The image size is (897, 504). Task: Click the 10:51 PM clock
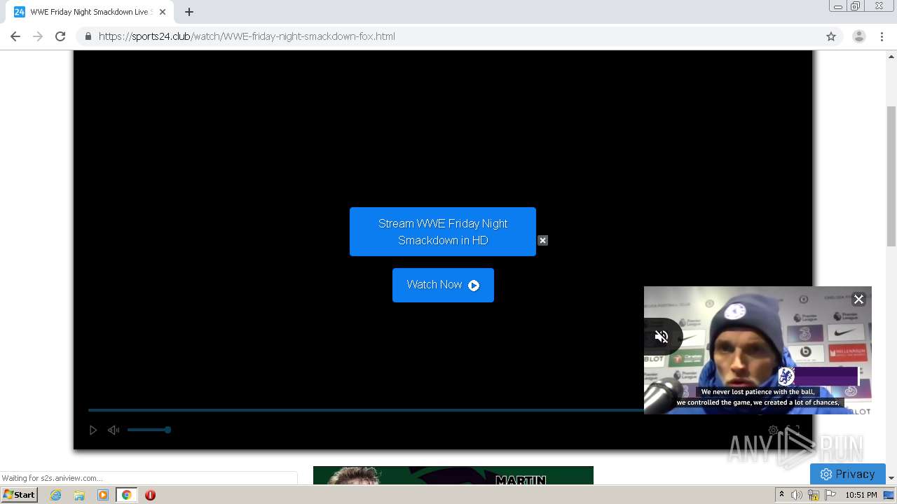[x=861, y=495]
